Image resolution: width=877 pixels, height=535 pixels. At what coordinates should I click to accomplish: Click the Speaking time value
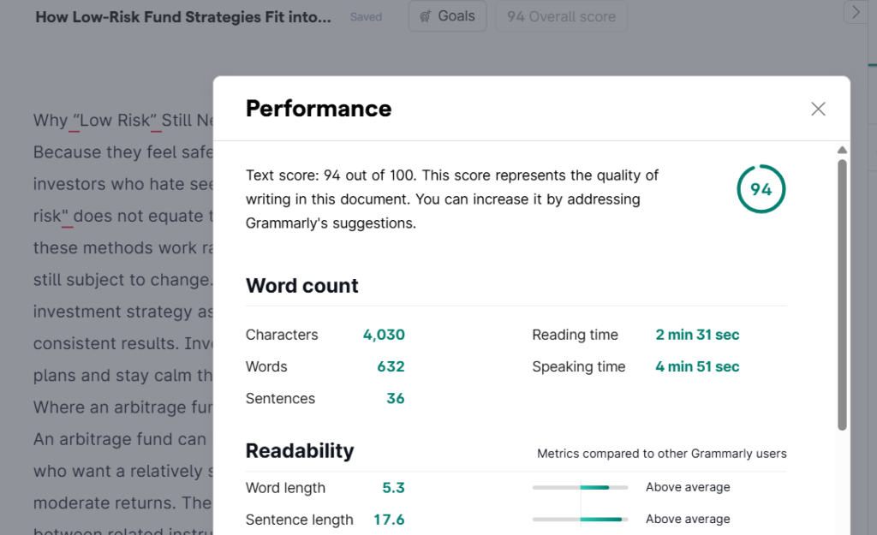click(x=697, y=366)
